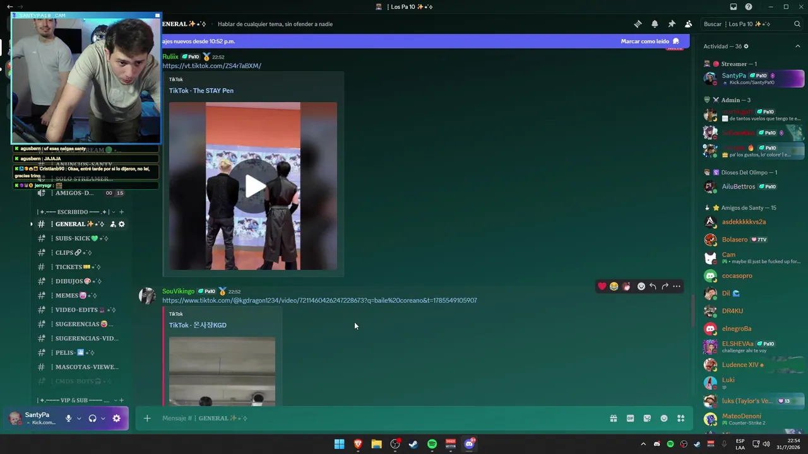Open AiluBettros member entry
Image resolution: width=808 pixels, height=454 pixels.
(x=753, y=187)
